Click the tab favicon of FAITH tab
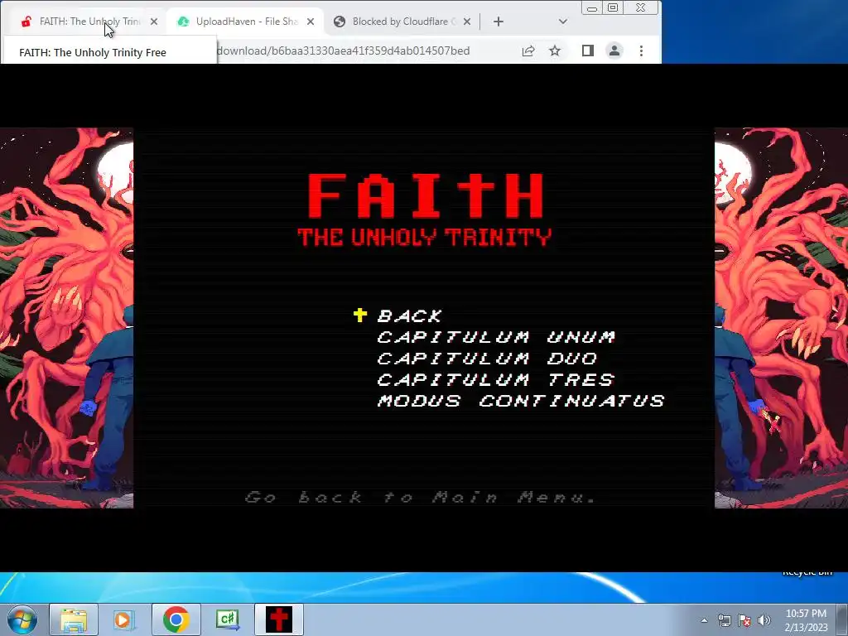848x636 pixels. (26, 22)
